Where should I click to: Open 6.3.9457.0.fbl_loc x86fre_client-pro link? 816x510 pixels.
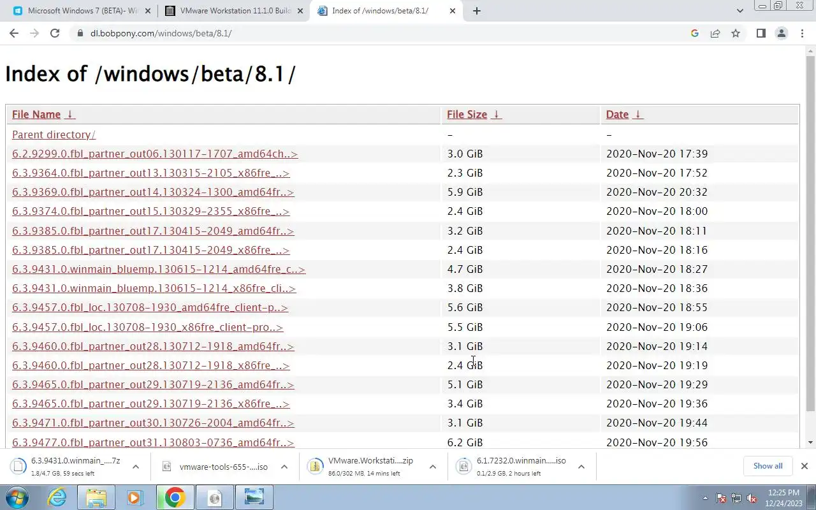147,327
